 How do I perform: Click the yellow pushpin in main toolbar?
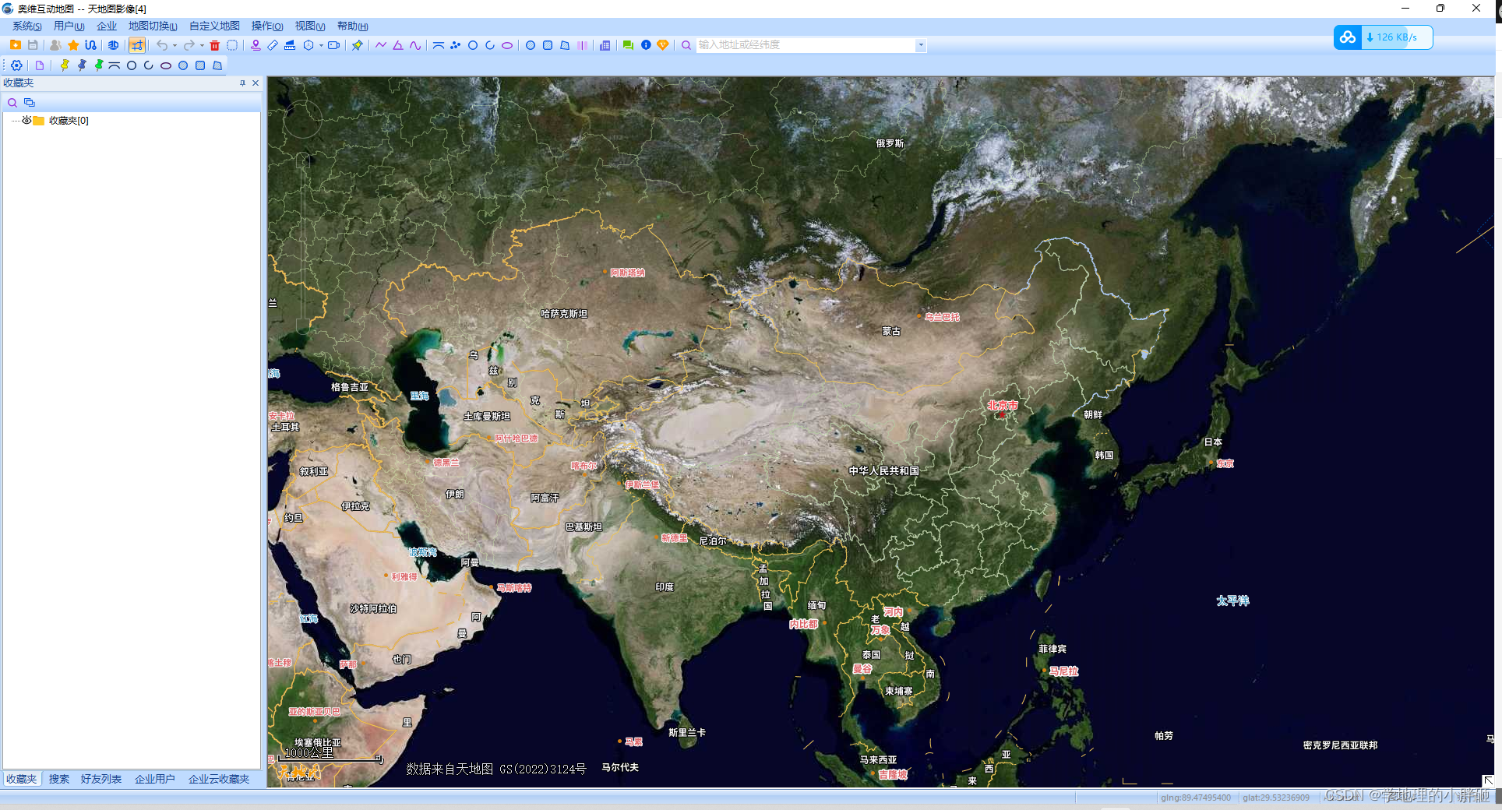357,45
